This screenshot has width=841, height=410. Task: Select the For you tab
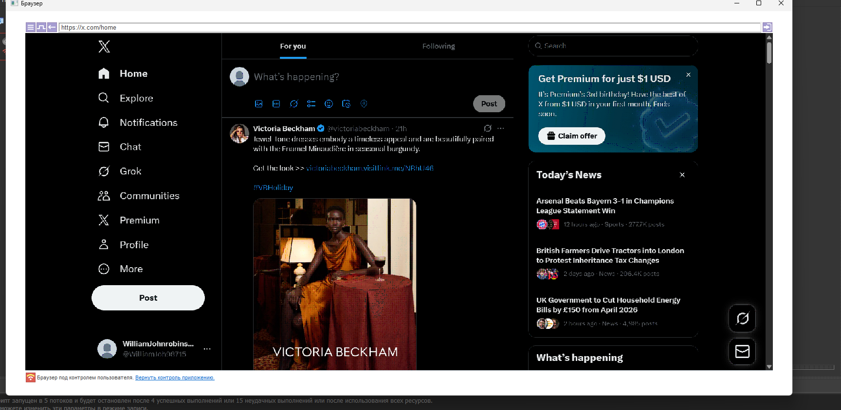pos(293,46)
